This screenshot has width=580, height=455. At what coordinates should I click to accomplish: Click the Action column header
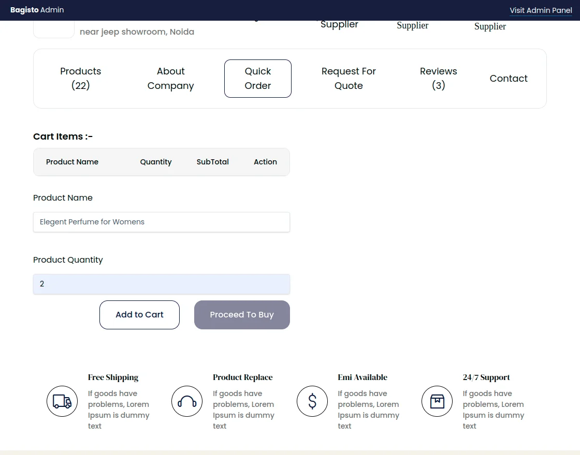[265, 162]
